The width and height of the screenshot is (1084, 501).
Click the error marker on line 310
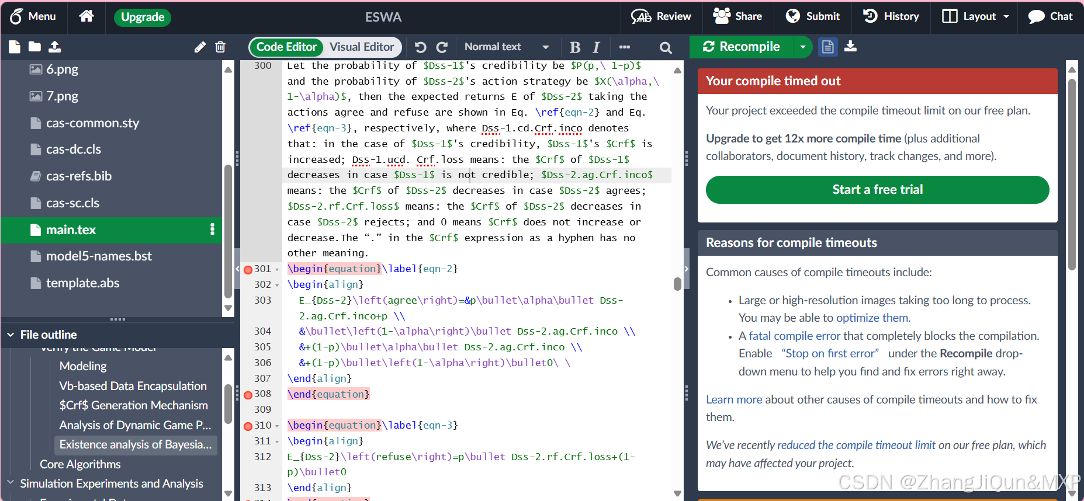click(248, 426)
